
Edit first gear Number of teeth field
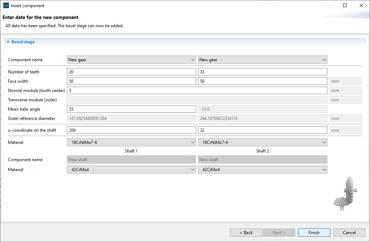coord(131,72)
